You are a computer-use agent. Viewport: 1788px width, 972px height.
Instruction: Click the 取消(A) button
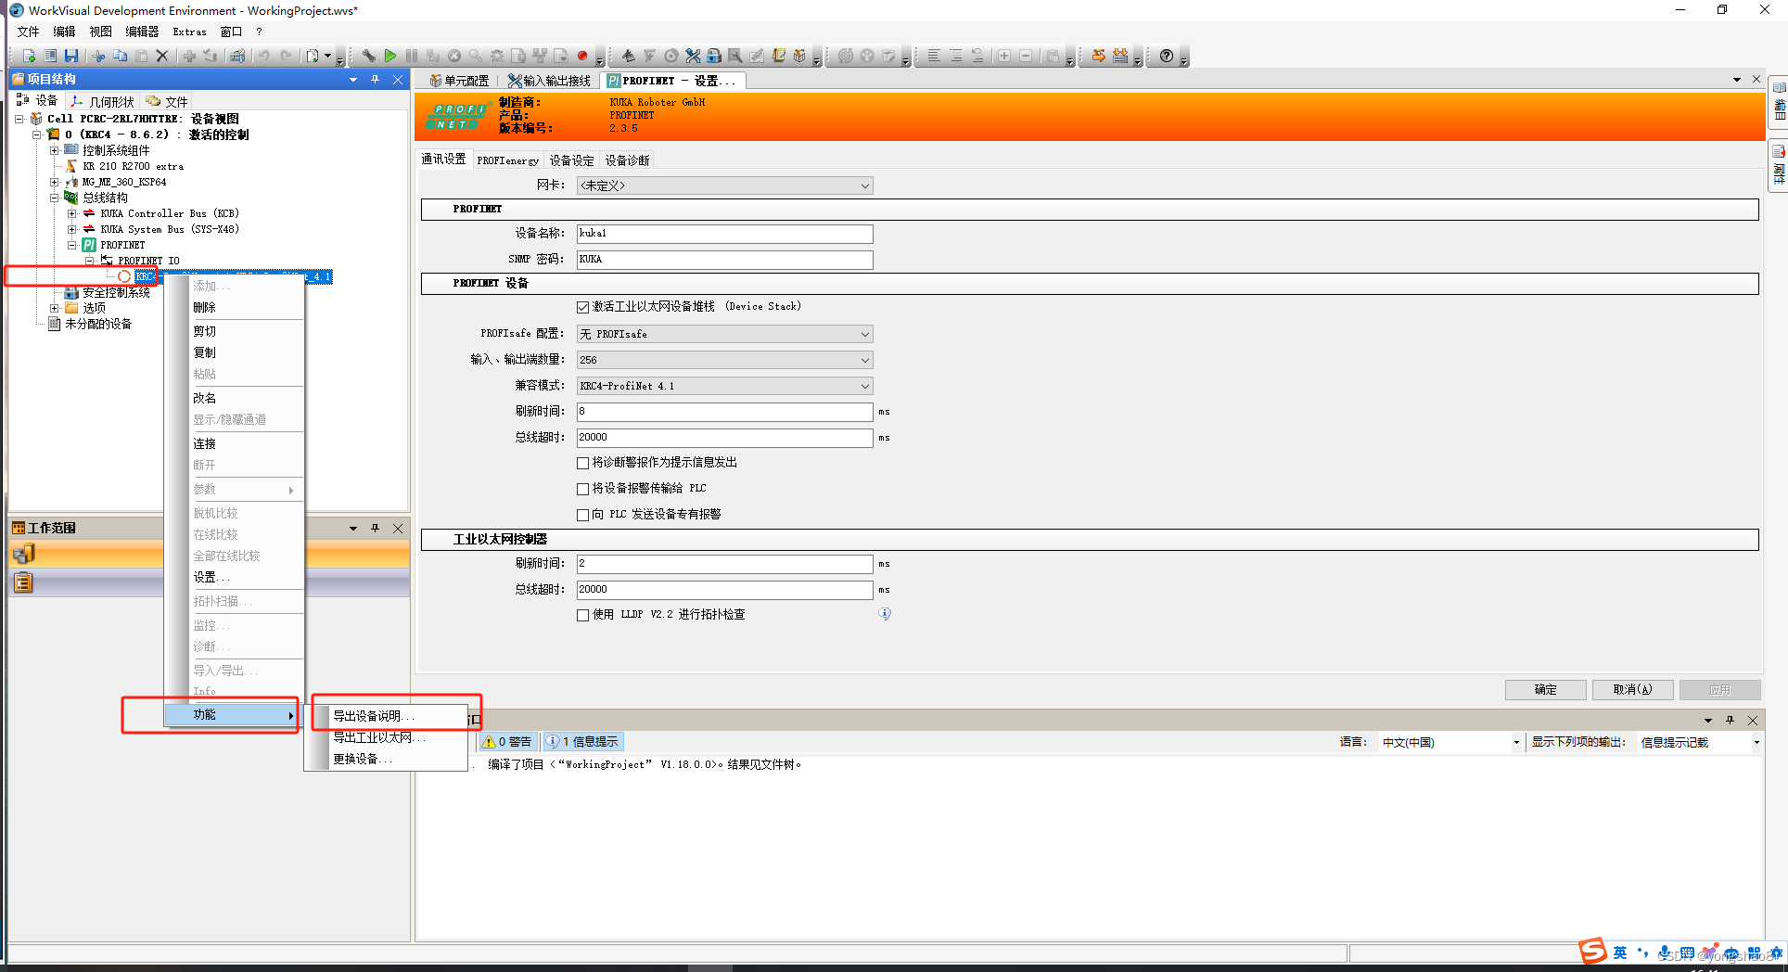click(1632, 689)
